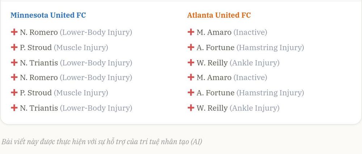Click red cross icon beside second N. Romero
The height and width of the screenshot is (154, 362).
click(x=14, y=77)
